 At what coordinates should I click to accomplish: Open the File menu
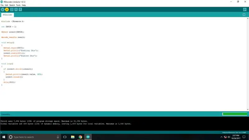pos(2,5)
